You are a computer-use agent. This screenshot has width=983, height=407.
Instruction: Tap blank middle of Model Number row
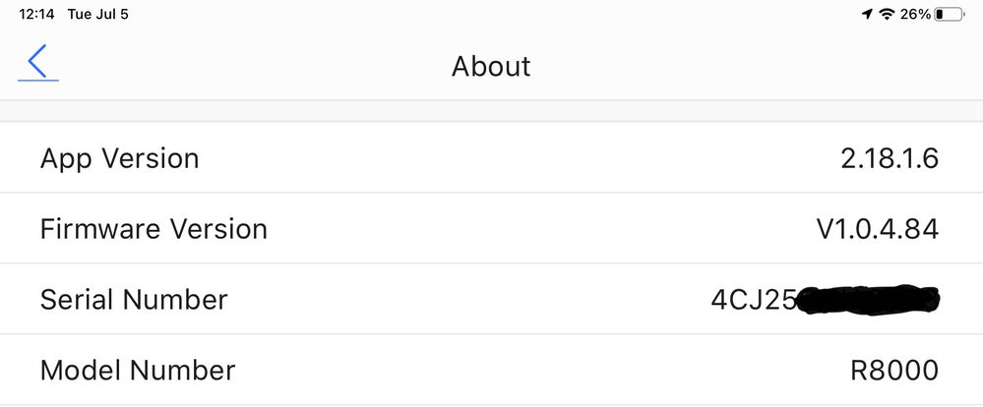click(541, 371)
